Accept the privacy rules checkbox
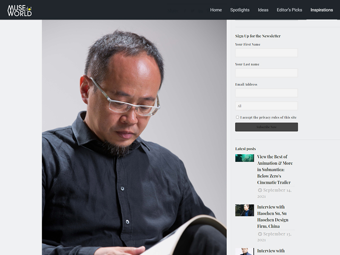340x255 pixels. click(x=238, y=117)
